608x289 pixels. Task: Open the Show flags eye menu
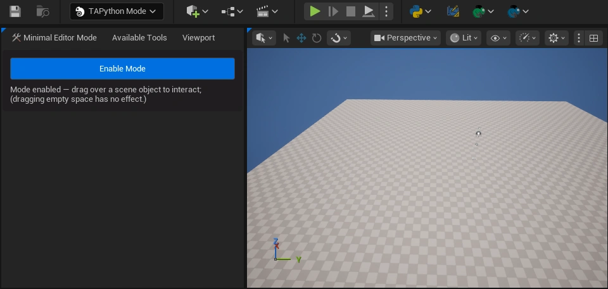click(498, 38)
